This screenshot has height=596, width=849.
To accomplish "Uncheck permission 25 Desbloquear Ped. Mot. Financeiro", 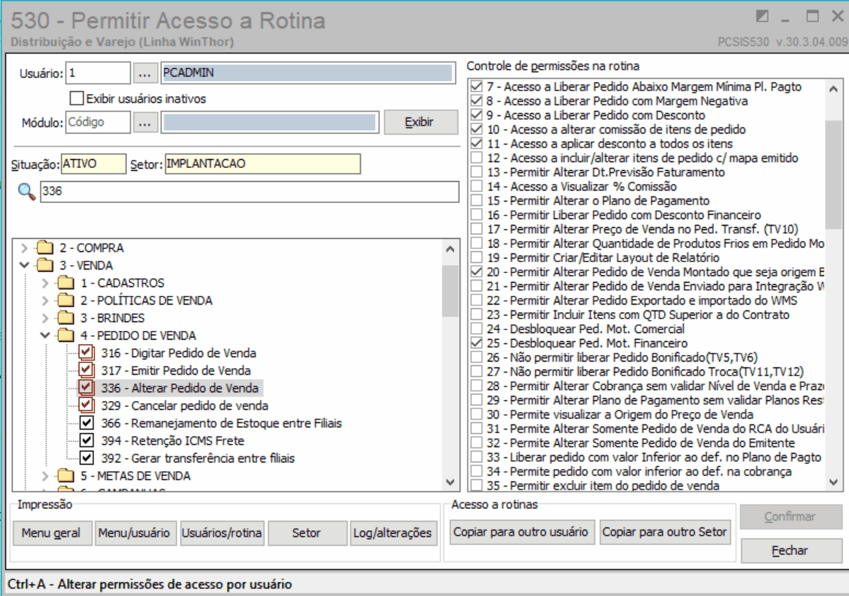I will 477,343.
